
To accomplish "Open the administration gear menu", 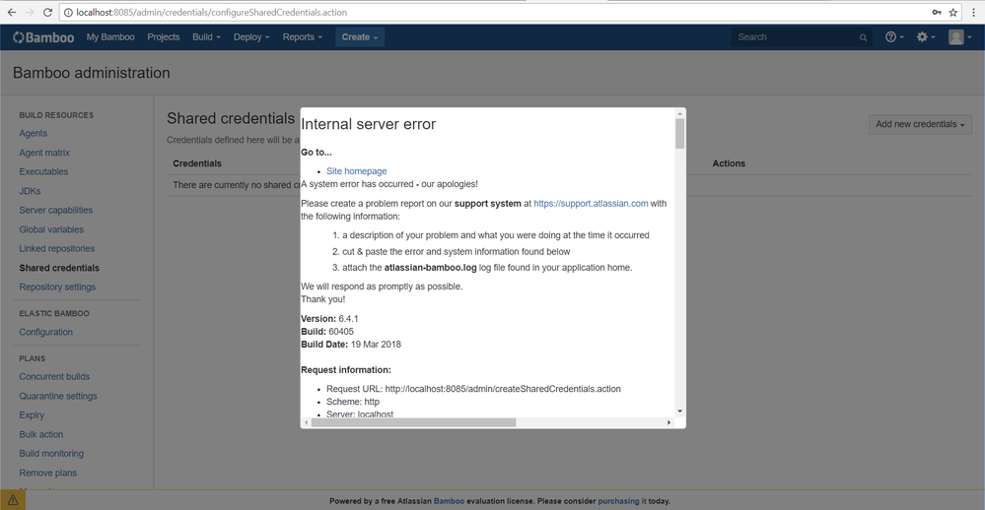I will pyautogui.click(x=925, y=37).
